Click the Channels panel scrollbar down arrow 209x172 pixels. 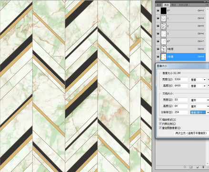click(207, 163)
